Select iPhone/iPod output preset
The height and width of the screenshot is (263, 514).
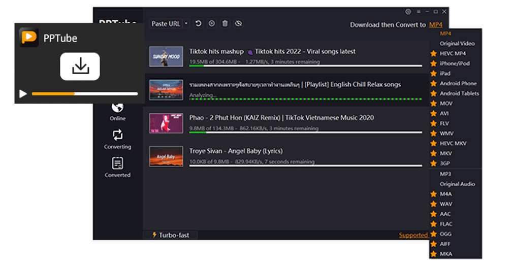pyautogui.click(x=455, y=63)
